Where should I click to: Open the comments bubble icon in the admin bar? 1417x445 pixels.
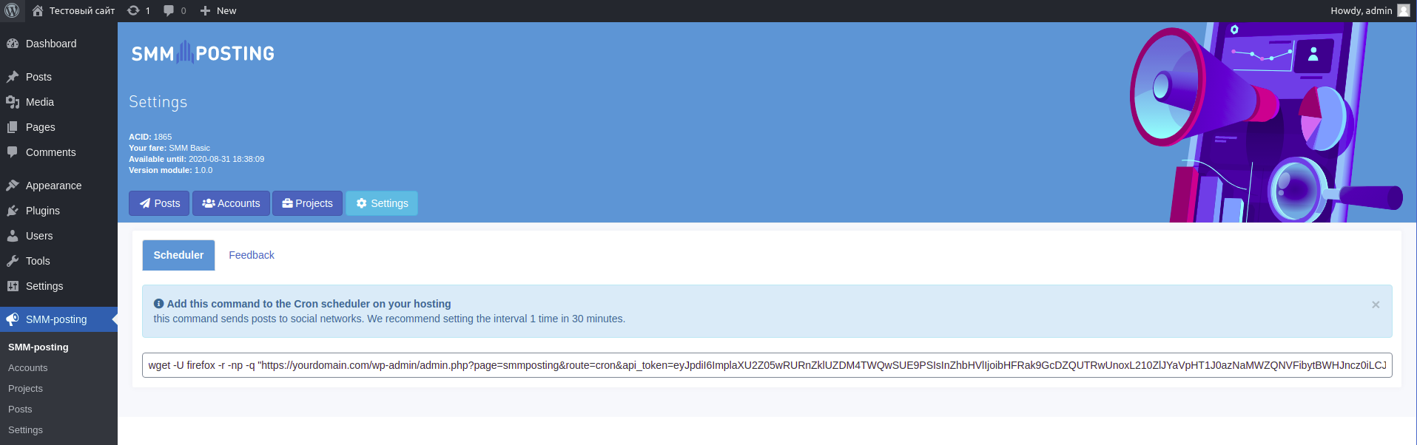click(169, 10)
